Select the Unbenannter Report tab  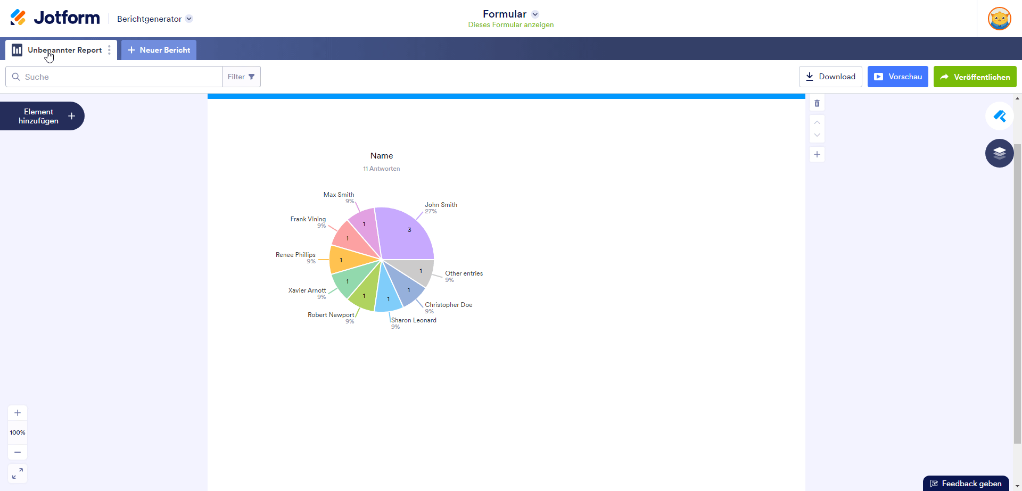pyautogui.click(x=61, y=50)
